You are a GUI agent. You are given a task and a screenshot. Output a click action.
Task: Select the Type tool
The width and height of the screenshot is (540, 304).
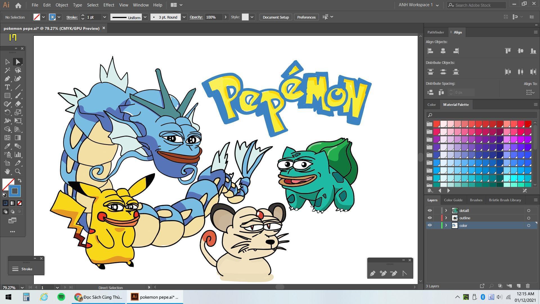click(x=7, y=87)
